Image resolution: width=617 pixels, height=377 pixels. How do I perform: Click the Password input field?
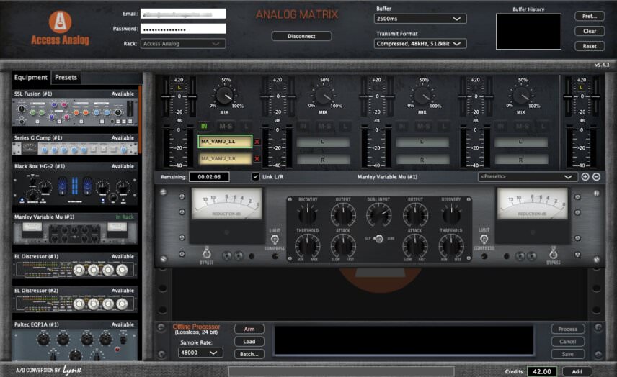point(183,29)
